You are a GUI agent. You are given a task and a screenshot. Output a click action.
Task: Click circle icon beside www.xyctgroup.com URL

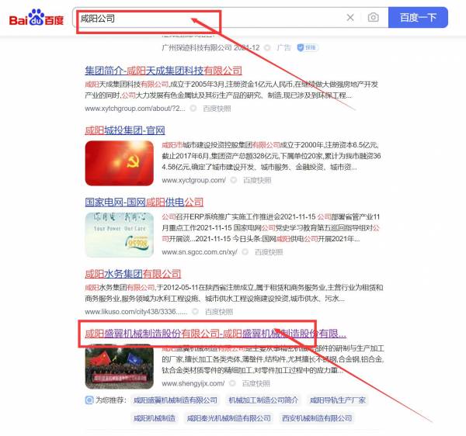234,180
